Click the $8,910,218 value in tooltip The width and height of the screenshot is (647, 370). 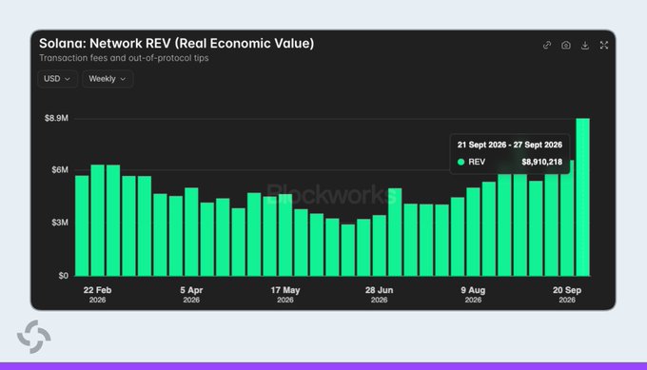[541, 162]
